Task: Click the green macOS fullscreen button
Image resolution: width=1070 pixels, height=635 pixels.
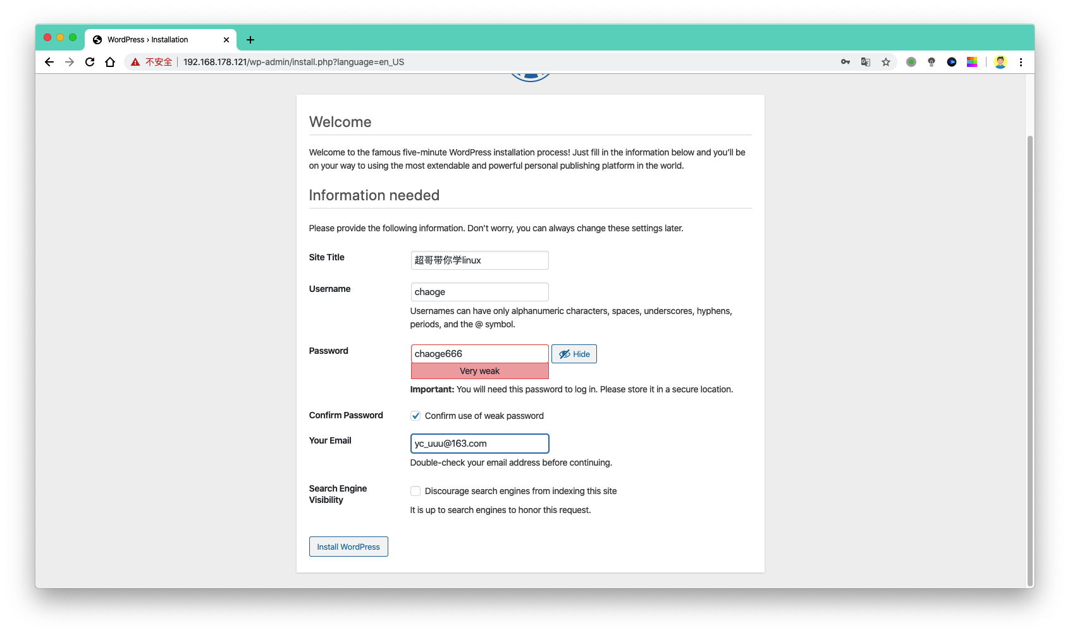Action: point(73,38)
